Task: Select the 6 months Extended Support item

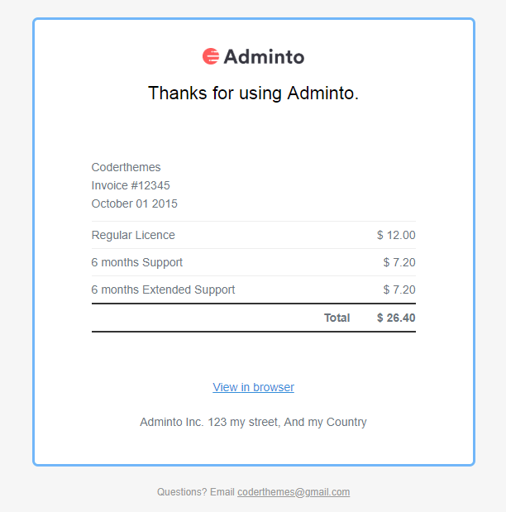Action: (x=163, y=289)
